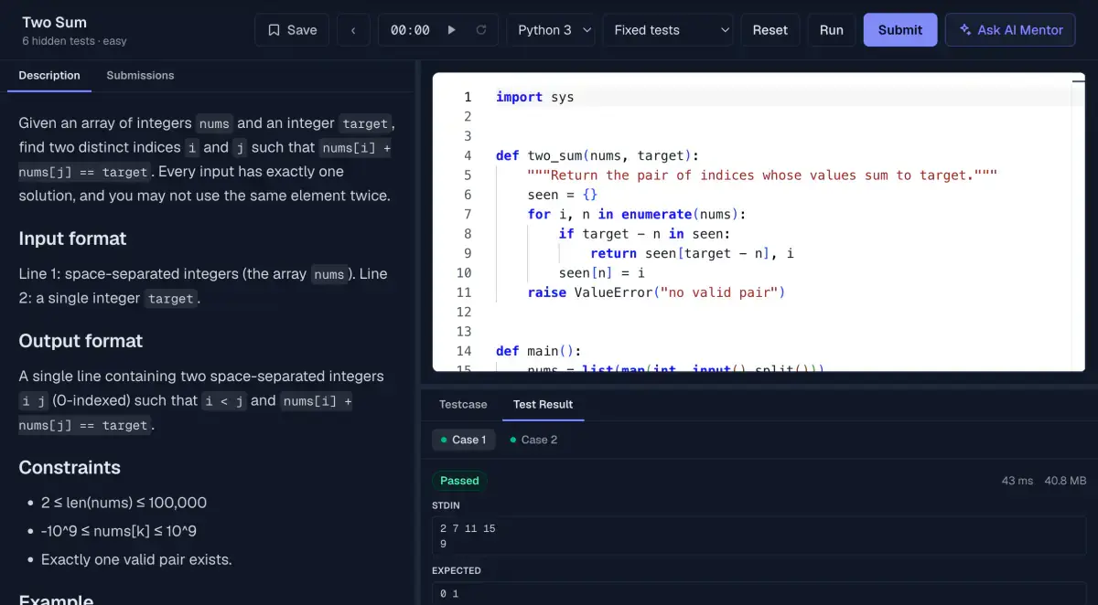Image resolution: width=1098 pixels, height=605 pixels.
Task: Select Case 2 result
Action: (x=533, y=440)
